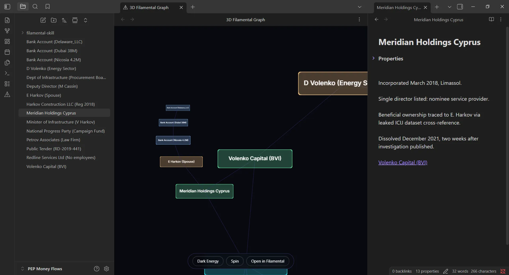
Task: Close the Meridian Holdings Cyprus tab
Action: 425,7
